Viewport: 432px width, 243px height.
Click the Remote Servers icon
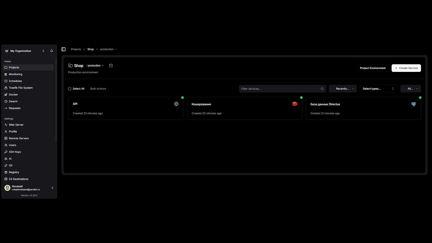pos(6,138)
